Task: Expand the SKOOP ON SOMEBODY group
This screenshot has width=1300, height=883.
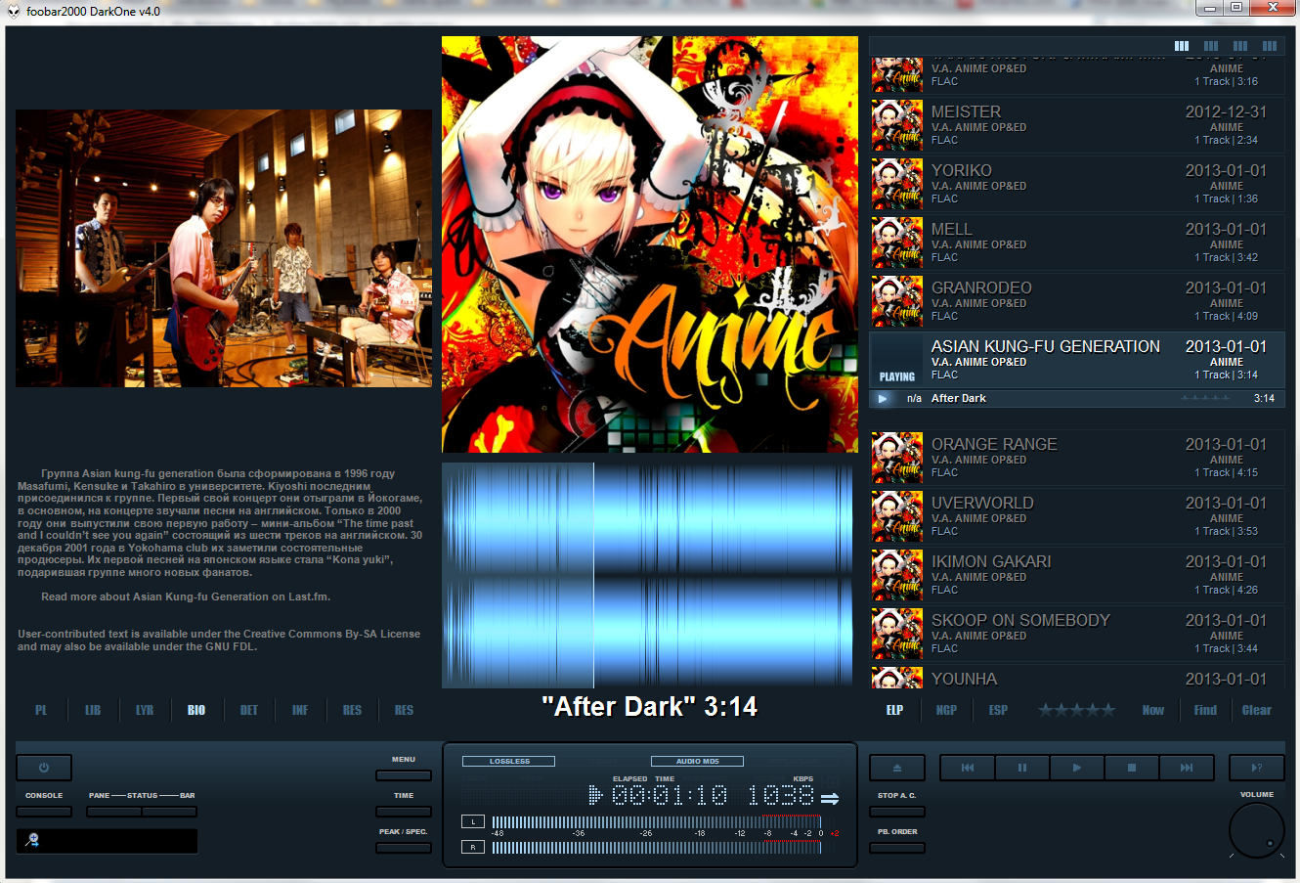Action: pos(1077,634)
